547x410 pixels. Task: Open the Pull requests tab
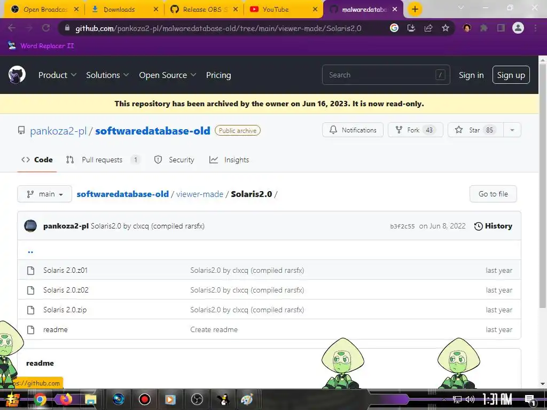click(x=103, y=160)
